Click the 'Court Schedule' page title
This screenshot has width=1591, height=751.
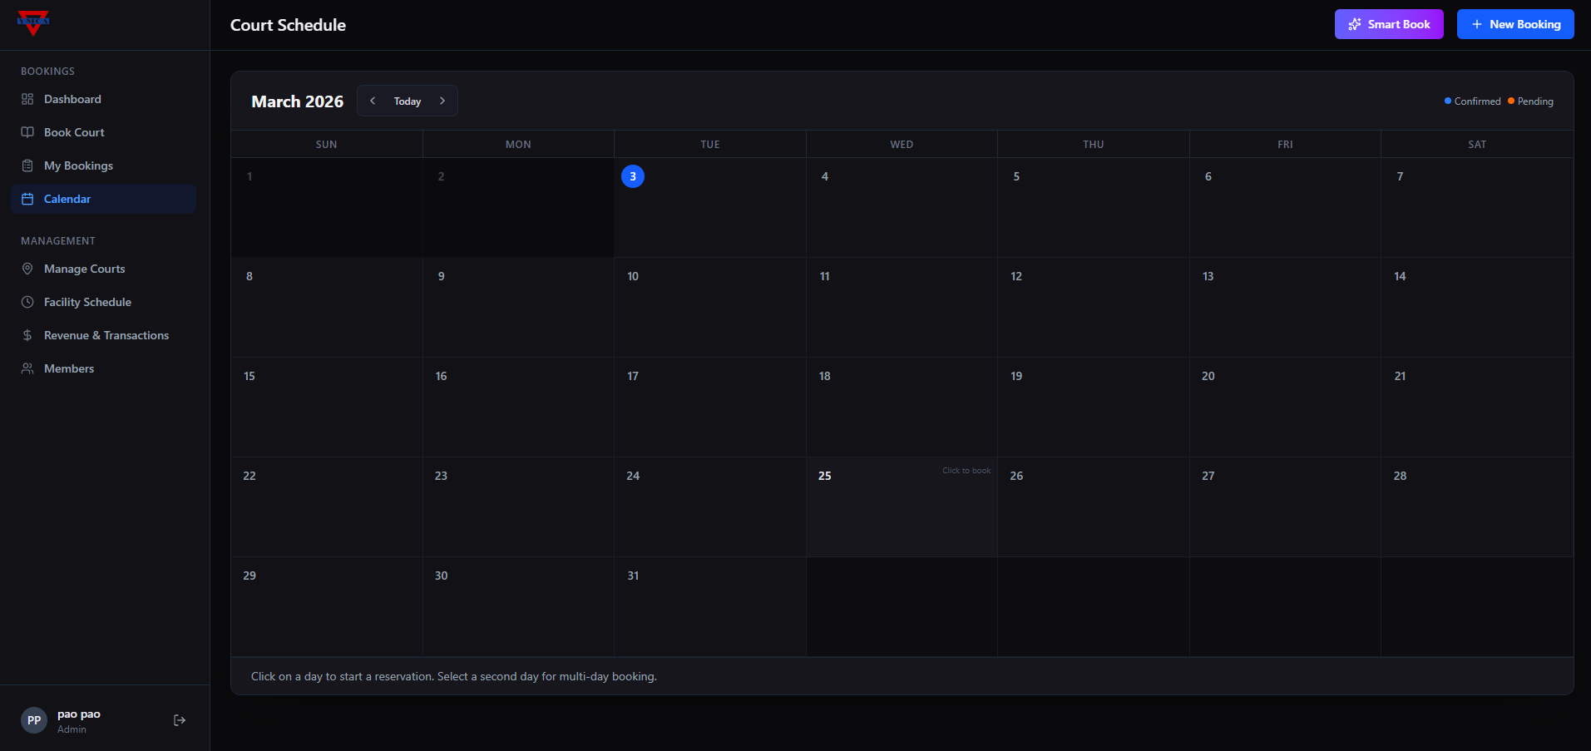288,25
